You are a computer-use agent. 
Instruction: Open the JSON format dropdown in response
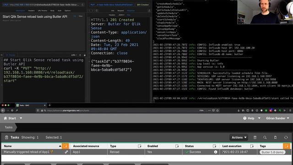pos(121,15)
